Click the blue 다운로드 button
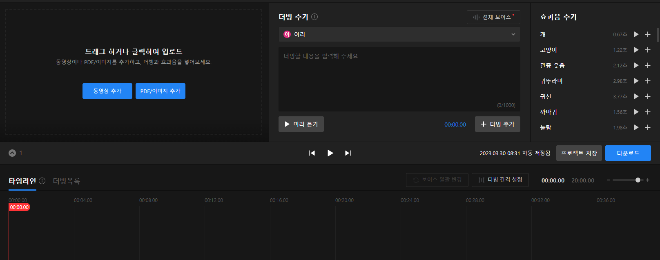Image resolution: width=660 pixels, height=260 pixels. (628, 153)
